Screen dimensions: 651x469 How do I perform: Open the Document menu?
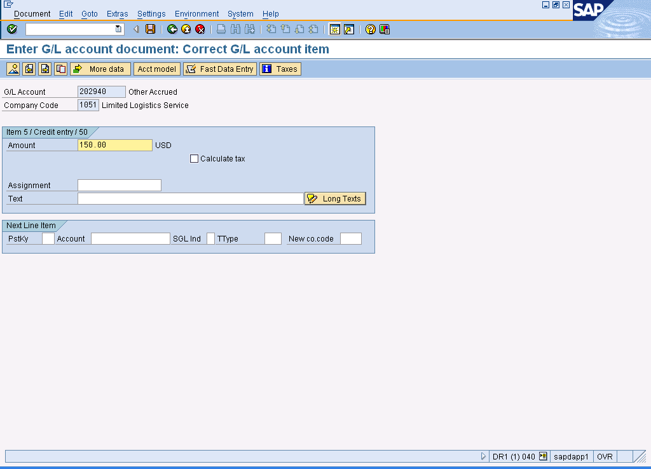32,14
